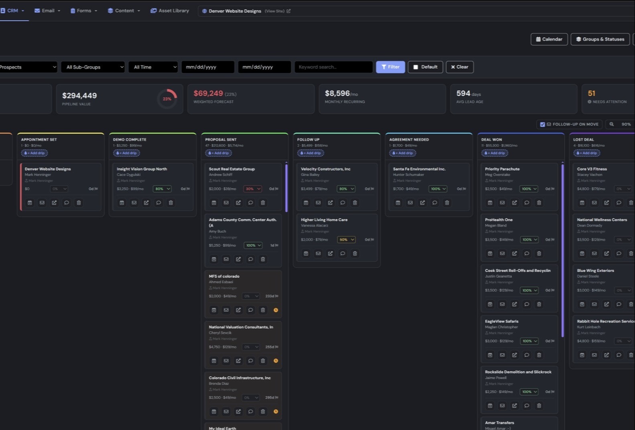Viewport: 635px width, 430px height.
Task: Click the Deal Won column scrollbar
Action: [562, 250]
